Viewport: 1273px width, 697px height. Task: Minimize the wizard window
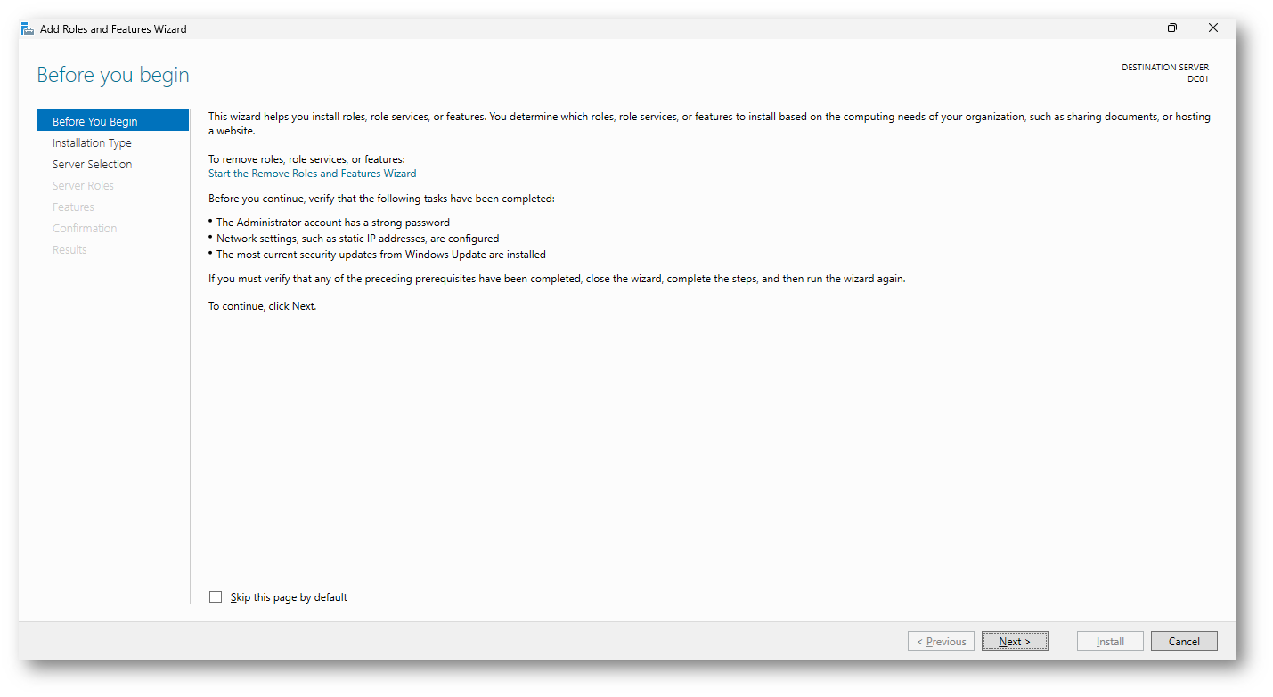coord(1132,28)
